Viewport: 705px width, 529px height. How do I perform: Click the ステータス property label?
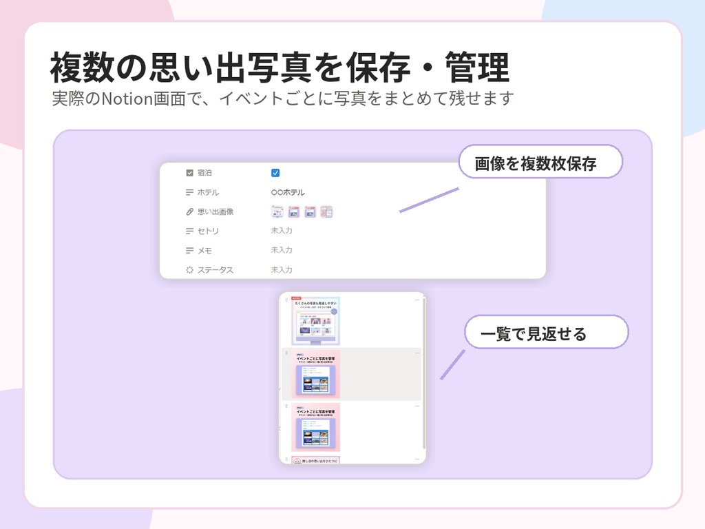point(215,270)
